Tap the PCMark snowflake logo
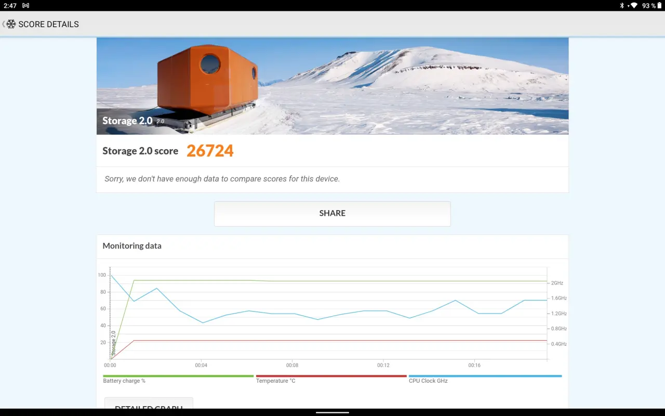The width and height of the screenshot is (665, 416). [x=11, y=24]
